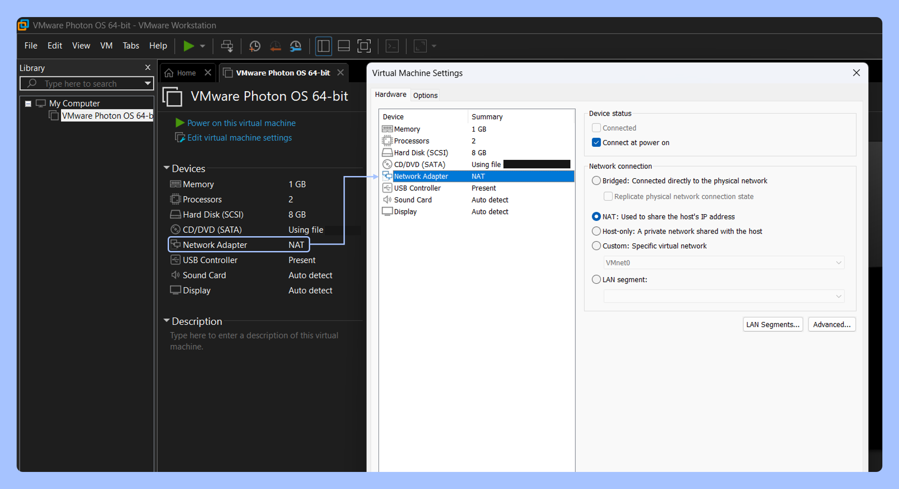
Task: Click the Network Adapter icon in the settings dialog
Action: pos(387,176)
